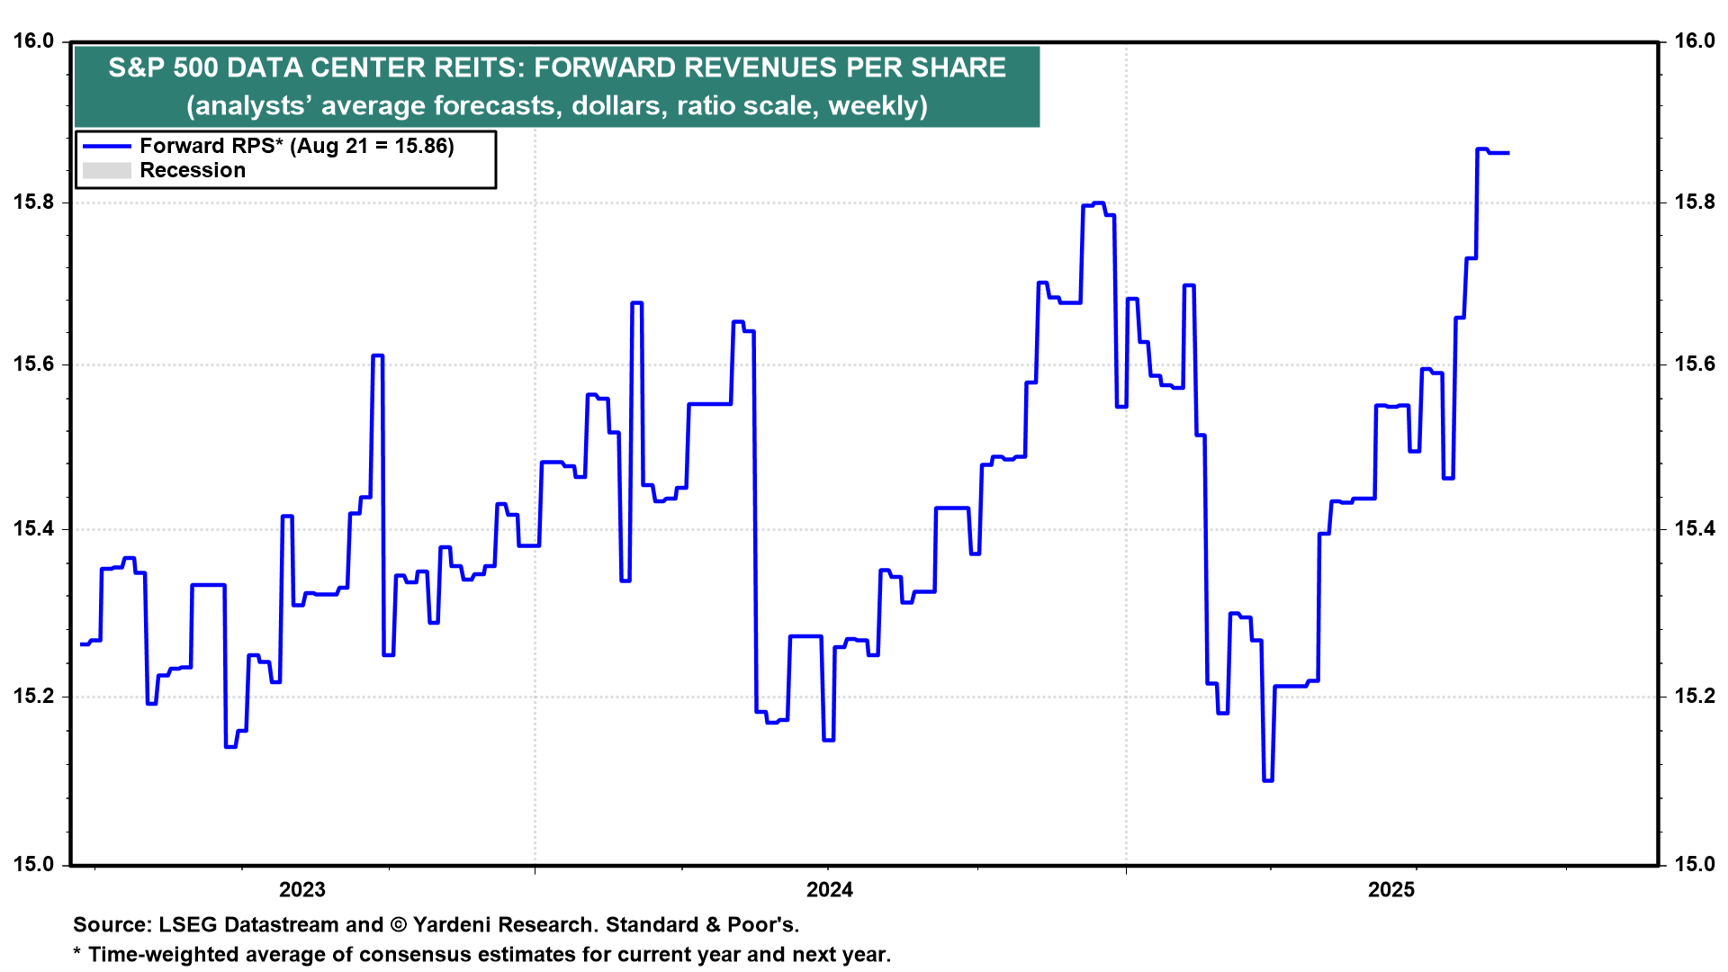Click the latest data point at line end

(1507, 153)
